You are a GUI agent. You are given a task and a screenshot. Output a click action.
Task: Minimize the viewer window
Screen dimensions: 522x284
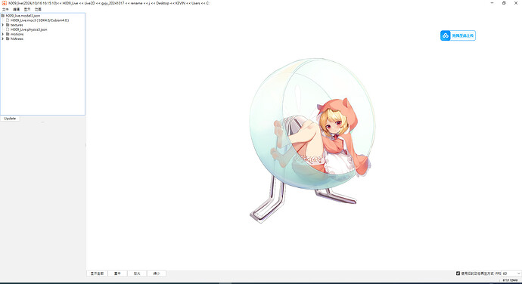click(x=492, y=3)
